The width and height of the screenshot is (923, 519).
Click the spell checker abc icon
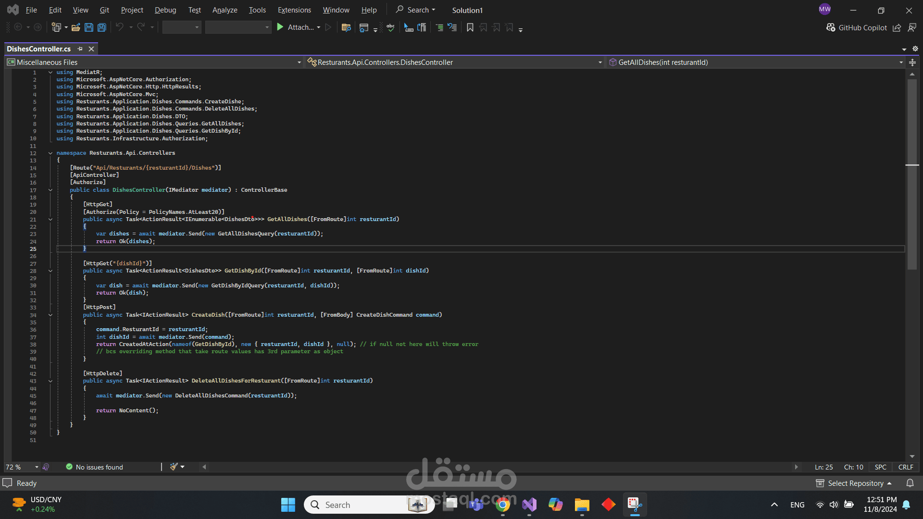(390, 27)
